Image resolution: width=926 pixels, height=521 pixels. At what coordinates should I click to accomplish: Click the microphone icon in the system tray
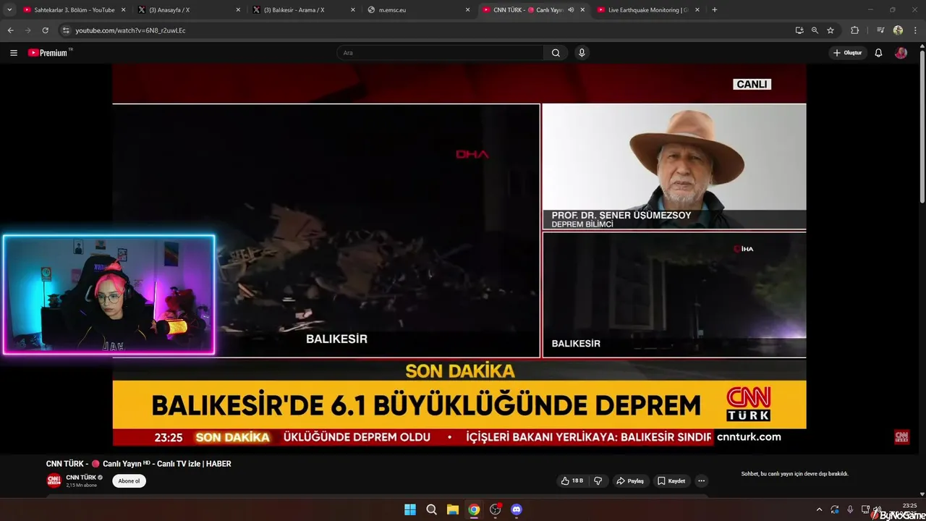coord(850,509)
